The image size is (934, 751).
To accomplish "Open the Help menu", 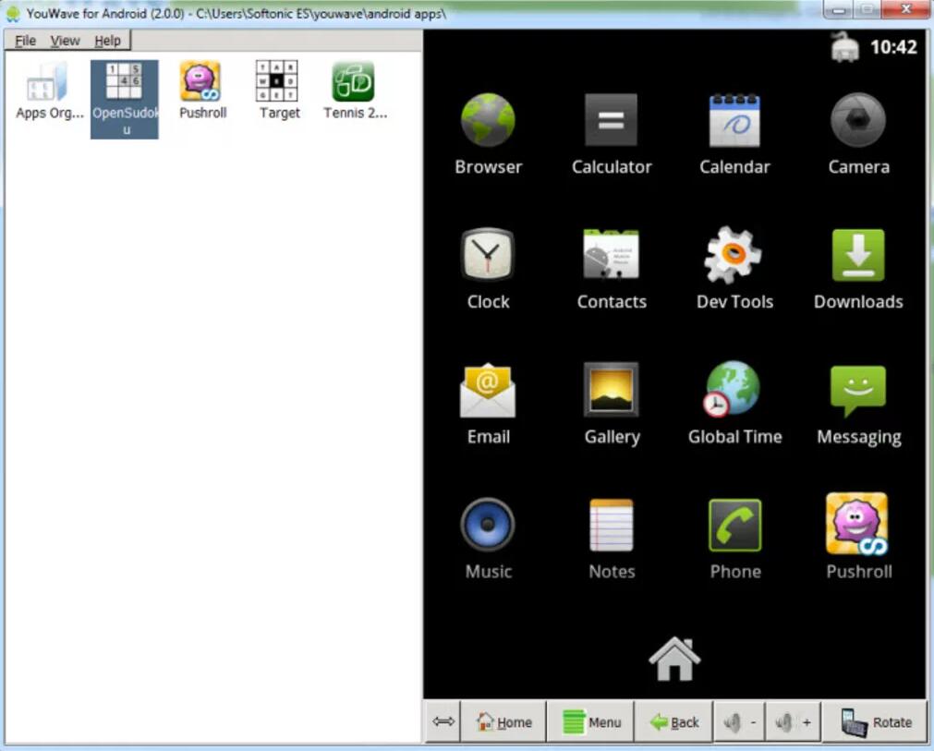I will [107, 41].
